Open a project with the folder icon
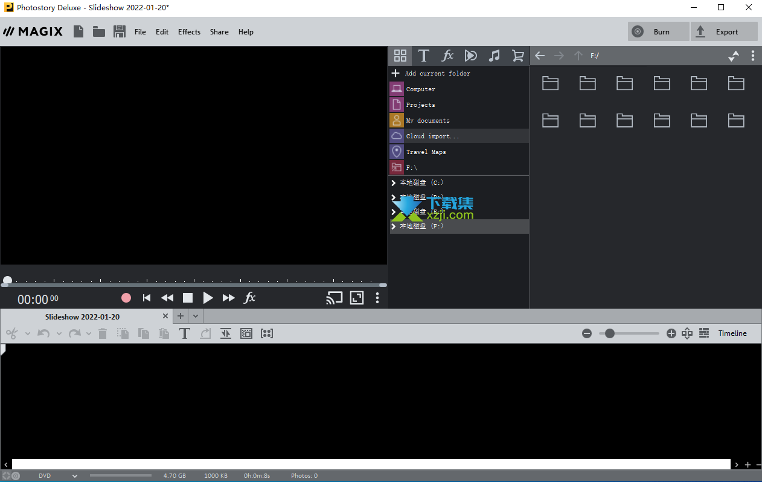762x482 pixels. (x=99, y=31)
